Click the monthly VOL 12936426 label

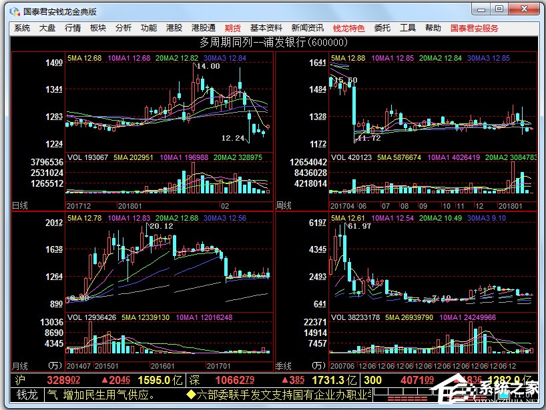pos(91,317)
